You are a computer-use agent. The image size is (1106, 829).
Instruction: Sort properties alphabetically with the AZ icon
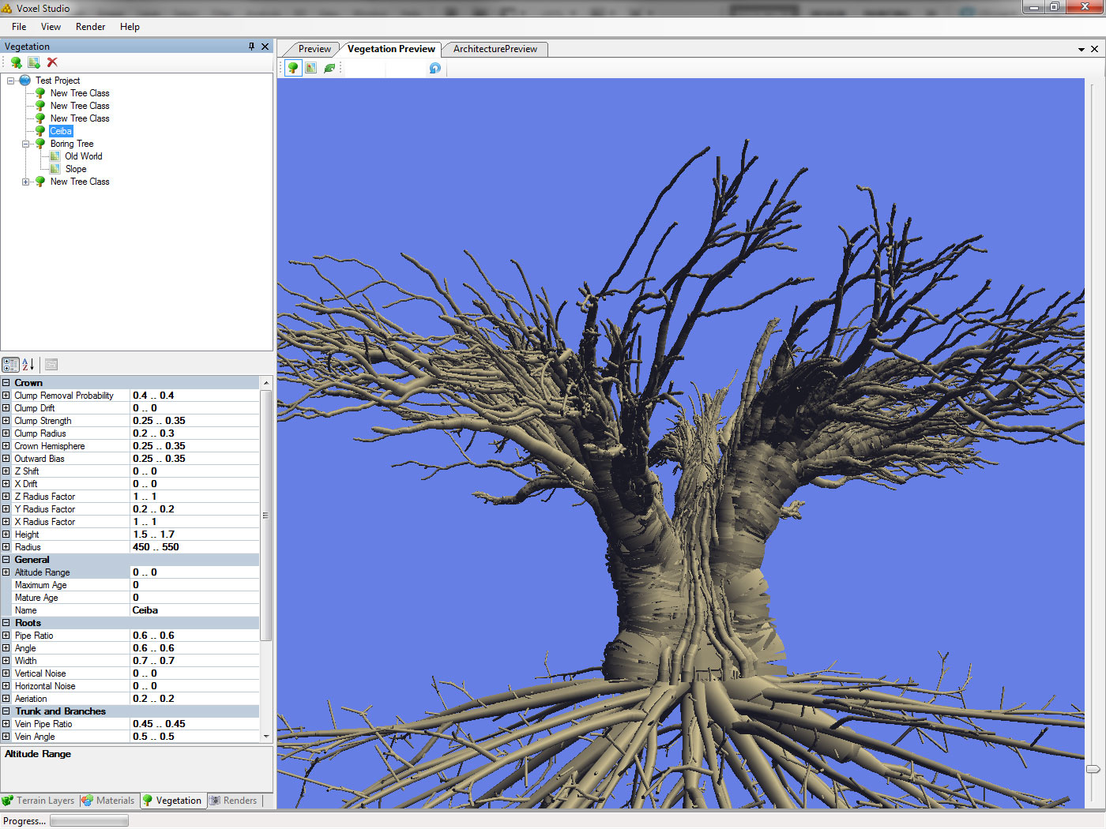tap(25, 364)
